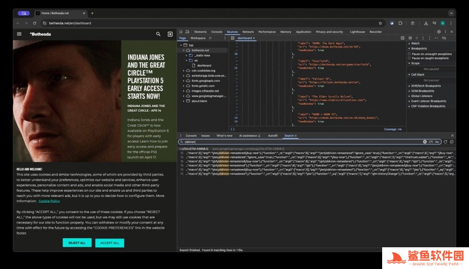Click the deactivate breakpoints icon
Image resolution: width=469 pixels, height=269 pixels.
coord(443,38)
